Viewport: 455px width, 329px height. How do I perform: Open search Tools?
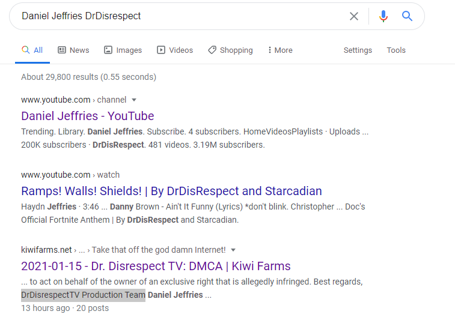[x=396, y=50]
